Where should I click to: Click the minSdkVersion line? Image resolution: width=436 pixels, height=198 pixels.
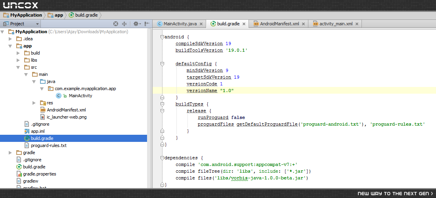click(x=207, y=70)
